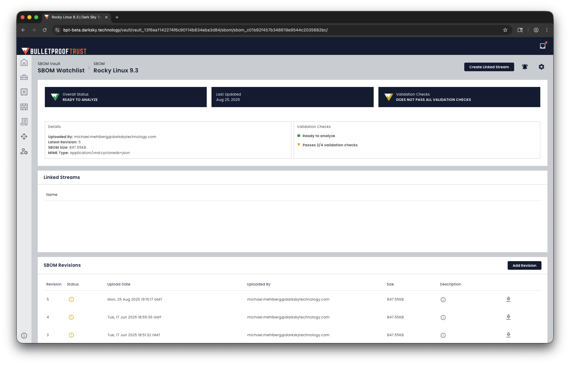This screenshot has width=570, height=365.
Task: Click the Last Updated card
Action: [292, 97]
